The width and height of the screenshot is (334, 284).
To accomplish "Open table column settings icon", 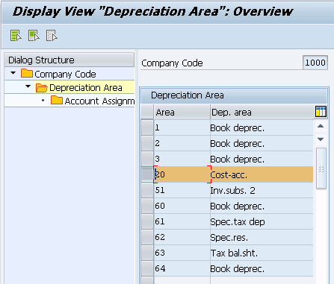I will (321, 112).
